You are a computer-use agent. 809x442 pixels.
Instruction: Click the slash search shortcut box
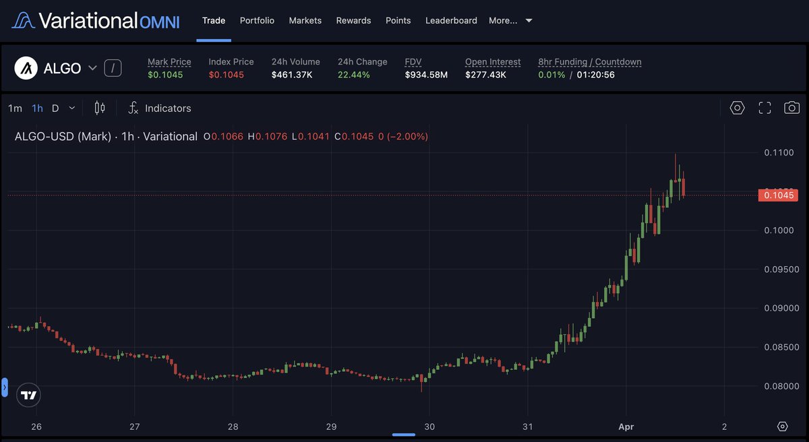pyautogui.click(x=113, y=68)
